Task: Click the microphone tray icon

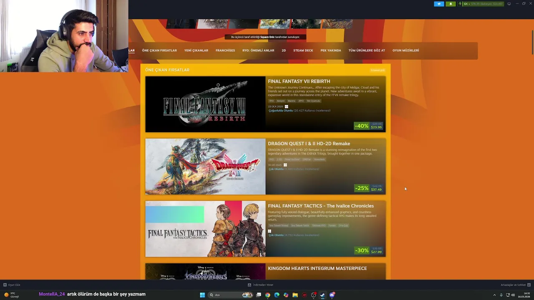Action: tap(501, 295)
